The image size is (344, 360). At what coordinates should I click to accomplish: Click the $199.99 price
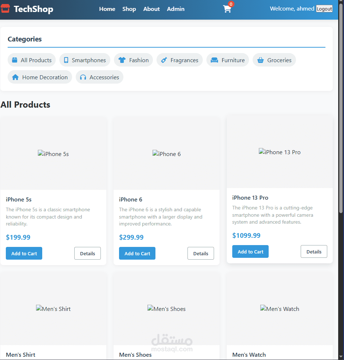pos(18,237)
